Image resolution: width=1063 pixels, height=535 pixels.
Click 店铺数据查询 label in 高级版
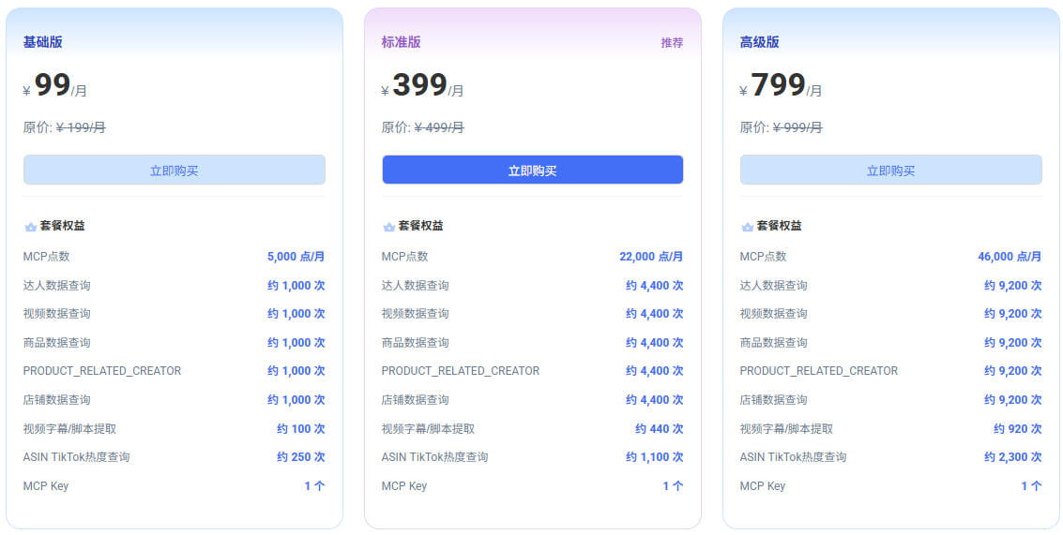click(x=773, y=399)
